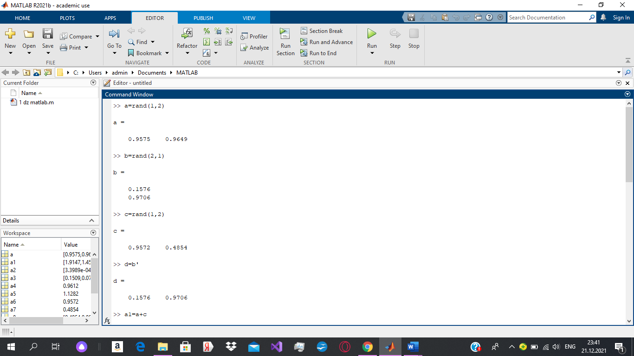Expand the Find dropdown arrow
The width and height of the screenshot is (634, 356).
(153, 42)
